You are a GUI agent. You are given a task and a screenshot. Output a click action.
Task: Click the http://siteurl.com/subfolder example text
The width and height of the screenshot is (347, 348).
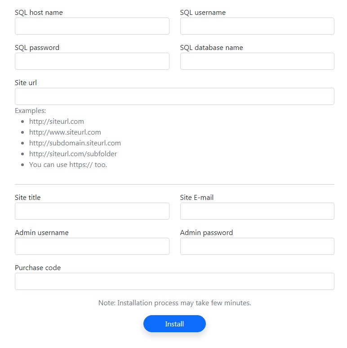[x=73, y=154]
